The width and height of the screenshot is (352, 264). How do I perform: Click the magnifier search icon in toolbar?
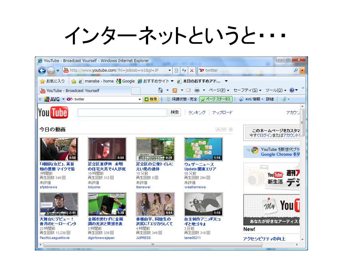click(x=296, y=70)
